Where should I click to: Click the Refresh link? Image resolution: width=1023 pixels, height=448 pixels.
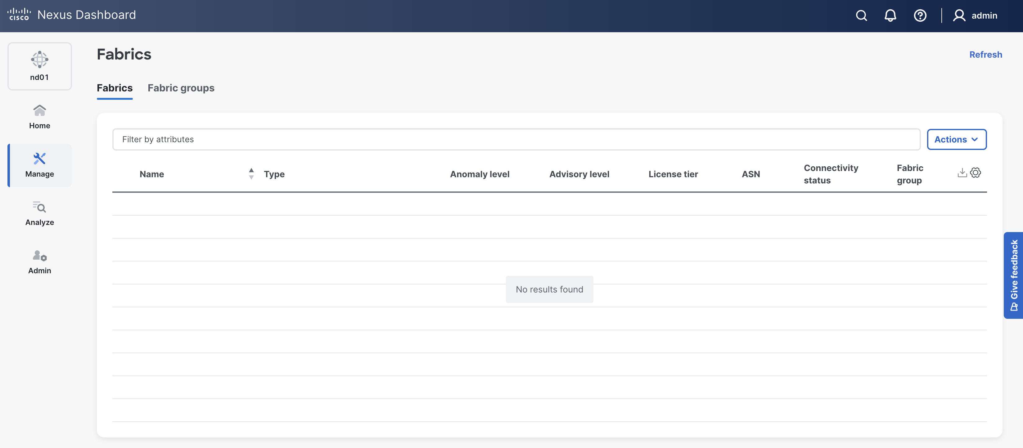[985, 54]
